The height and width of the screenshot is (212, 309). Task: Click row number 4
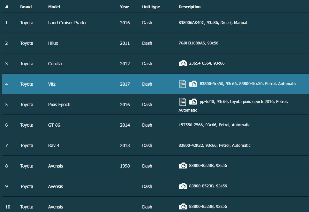tap(6, 84)
